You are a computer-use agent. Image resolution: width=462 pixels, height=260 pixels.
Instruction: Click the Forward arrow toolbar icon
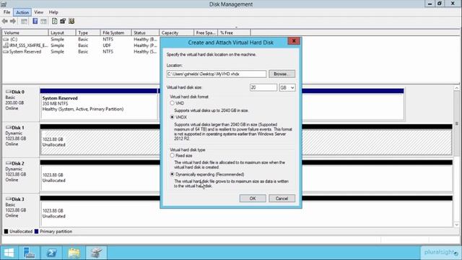[13, 21]
